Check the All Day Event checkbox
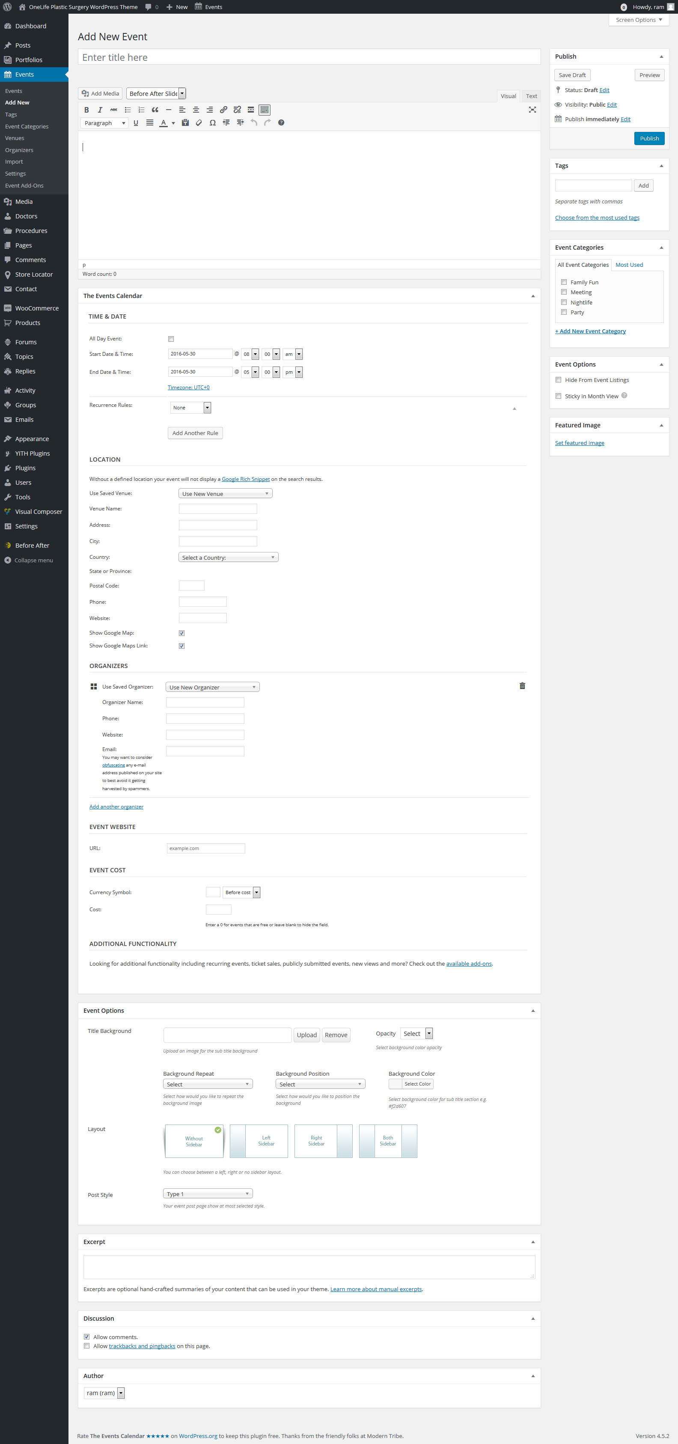This screenshot has width=678, height=1444. [171, 339]
